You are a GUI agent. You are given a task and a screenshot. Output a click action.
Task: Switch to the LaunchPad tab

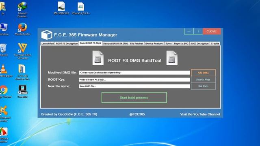tap(48, 43)
